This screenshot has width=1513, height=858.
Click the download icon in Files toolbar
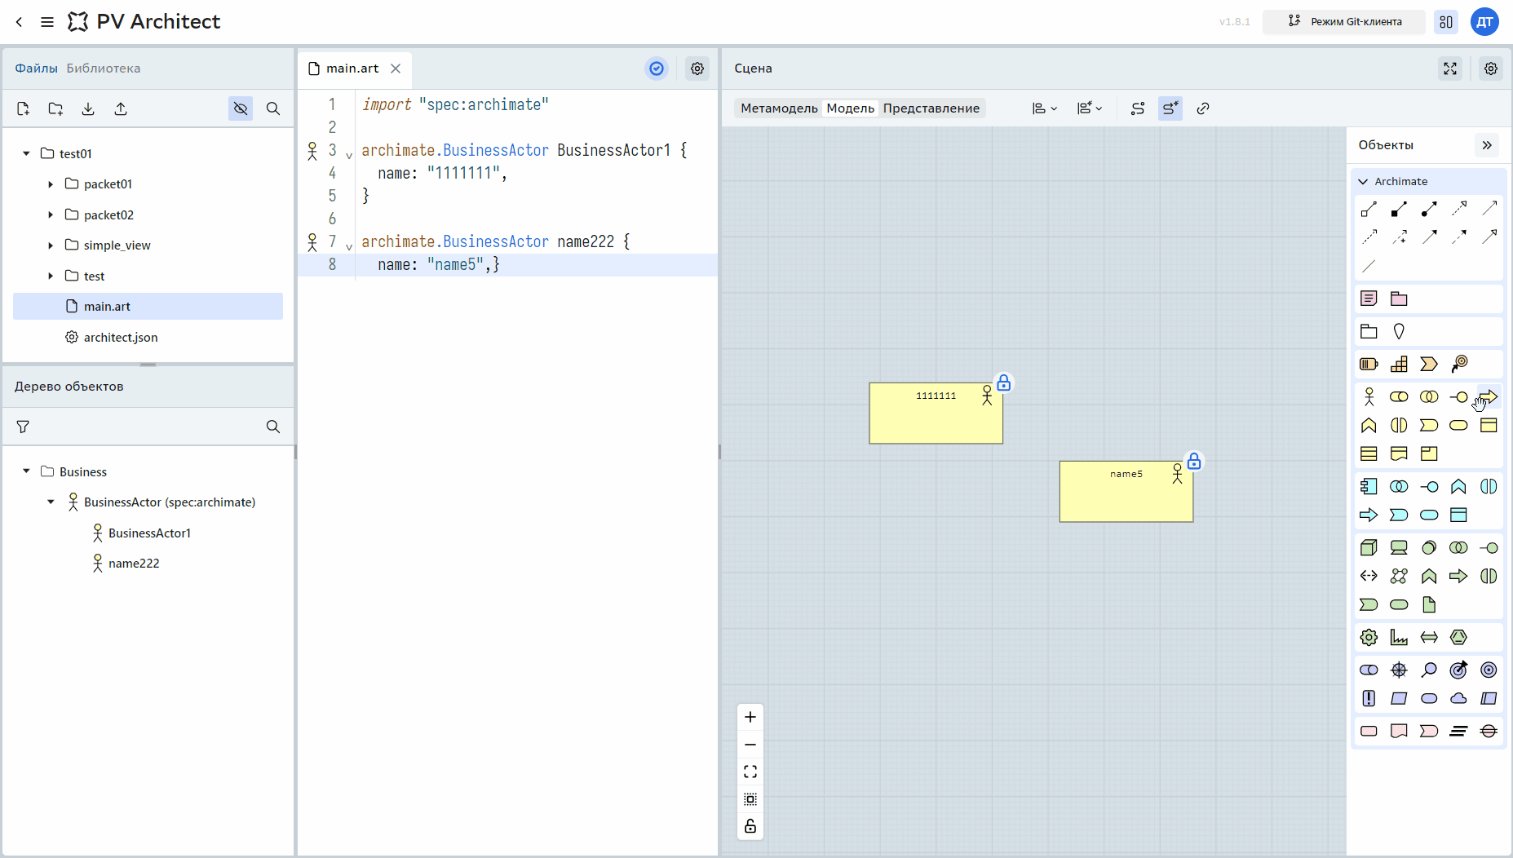pyautogui.click(x=88, y=108)
